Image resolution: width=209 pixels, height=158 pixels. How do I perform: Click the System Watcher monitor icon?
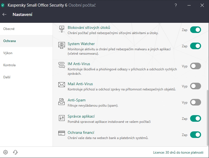pos(61,45)
